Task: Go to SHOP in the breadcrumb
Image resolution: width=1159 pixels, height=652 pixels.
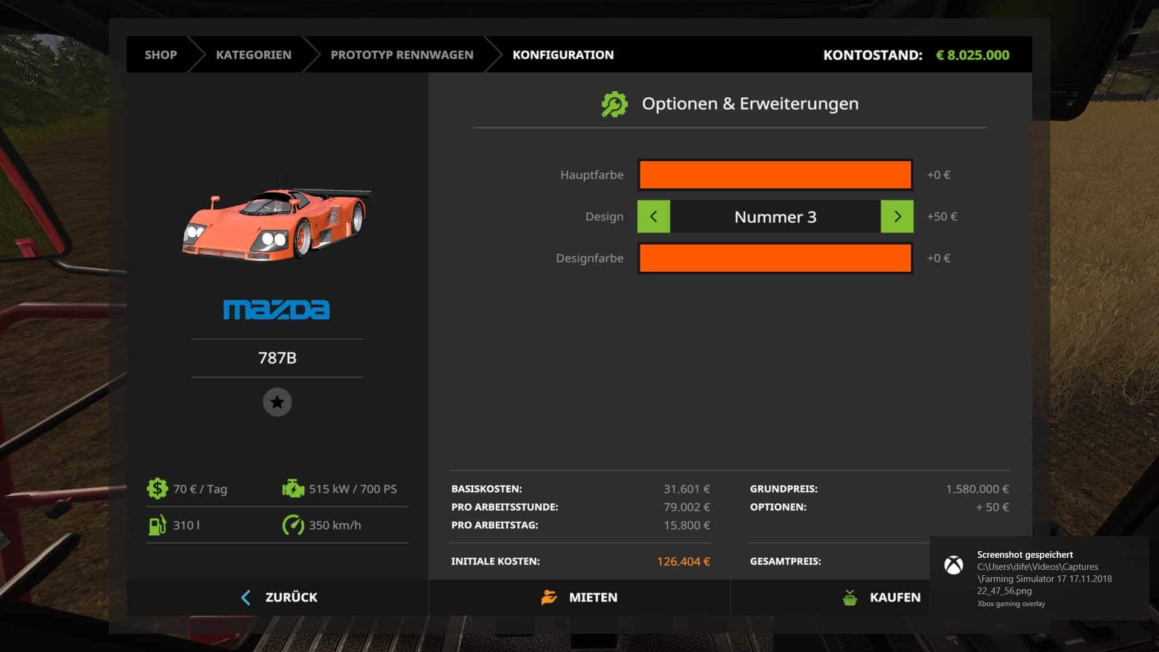Action: point(161,55)
